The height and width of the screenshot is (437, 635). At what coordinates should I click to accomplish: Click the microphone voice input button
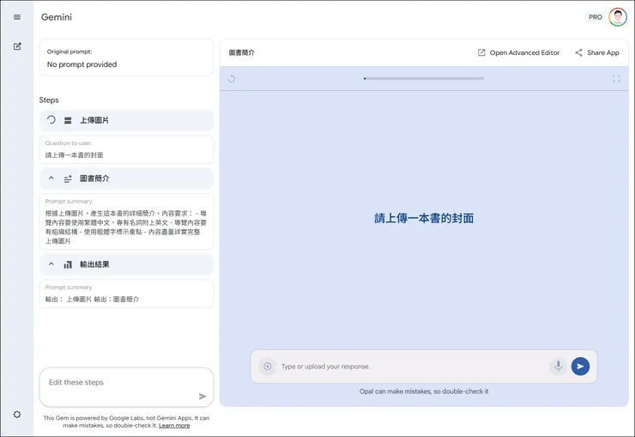558,367
